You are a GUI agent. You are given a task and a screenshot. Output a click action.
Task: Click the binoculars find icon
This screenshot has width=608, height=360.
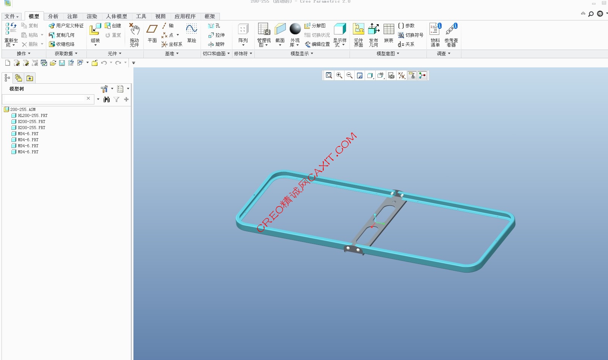pos(107,99)
